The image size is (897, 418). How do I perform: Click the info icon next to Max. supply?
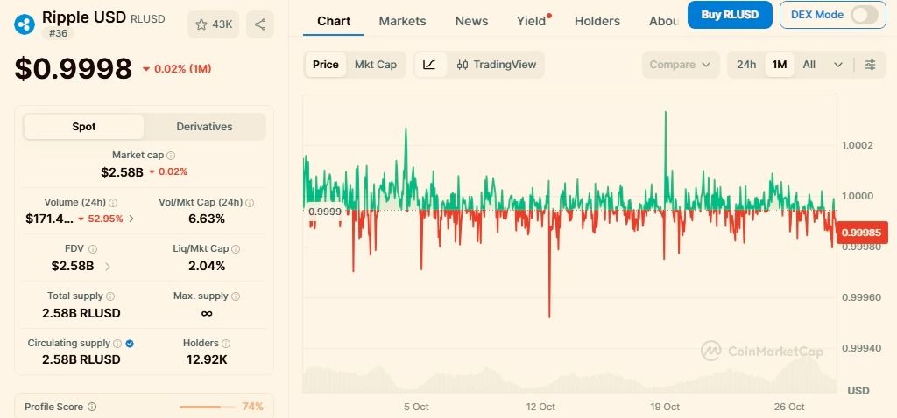tap(236, 296)
